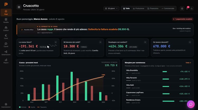198x110 pixels.
Task: Open Impostazioni gear in sidebar
Action: (6, 105)
